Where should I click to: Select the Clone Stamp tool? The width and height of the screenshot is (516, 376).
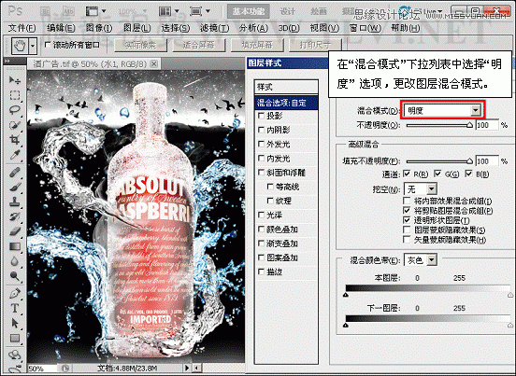coord(14,202)
